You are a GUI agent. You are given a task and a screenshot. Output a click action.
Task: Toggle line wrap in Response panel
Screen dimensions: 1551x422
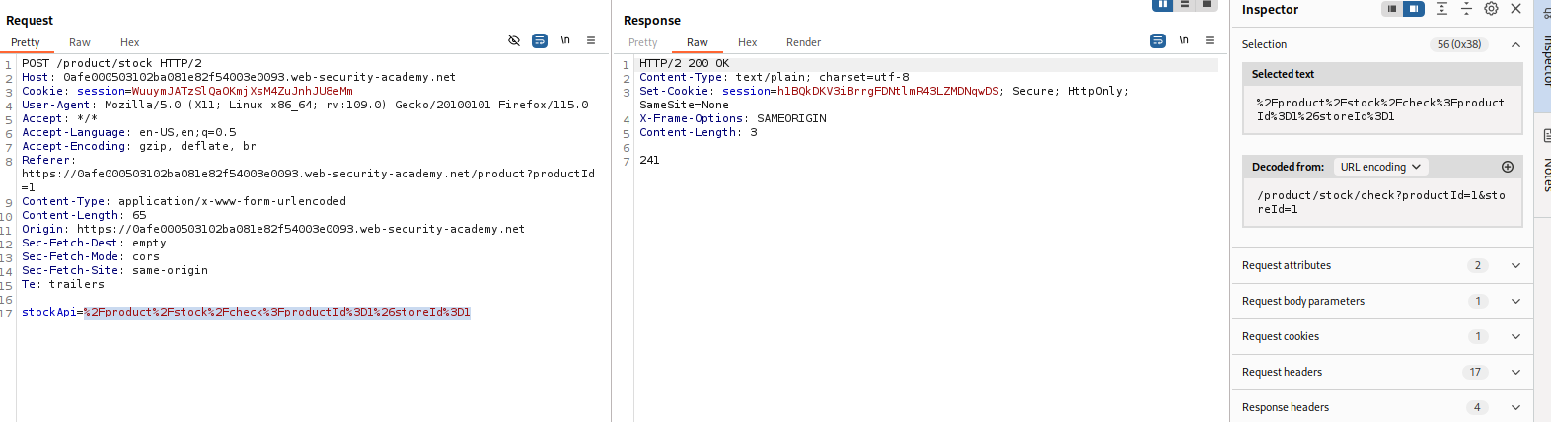coord(1158,41)
